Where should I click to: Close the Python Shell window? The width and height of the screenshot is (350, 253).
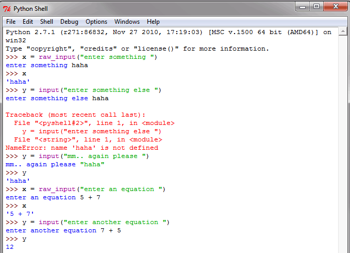pyautogui.click(x=336, y=7)
